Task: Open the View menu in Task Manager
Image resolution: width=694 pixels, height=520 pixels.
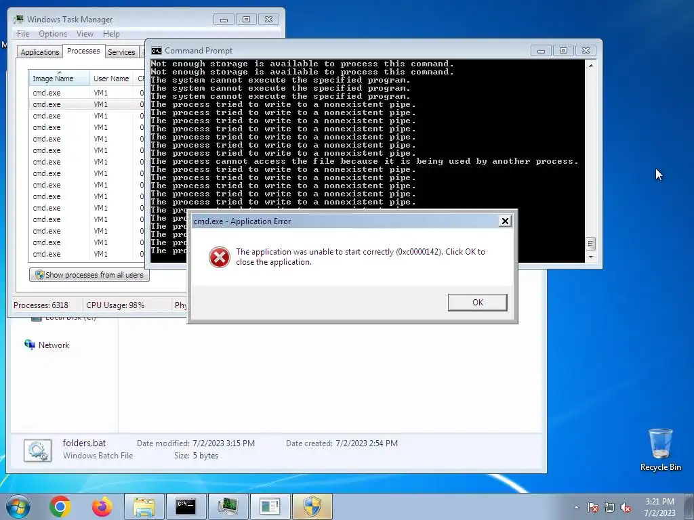Action: [85, 34]
